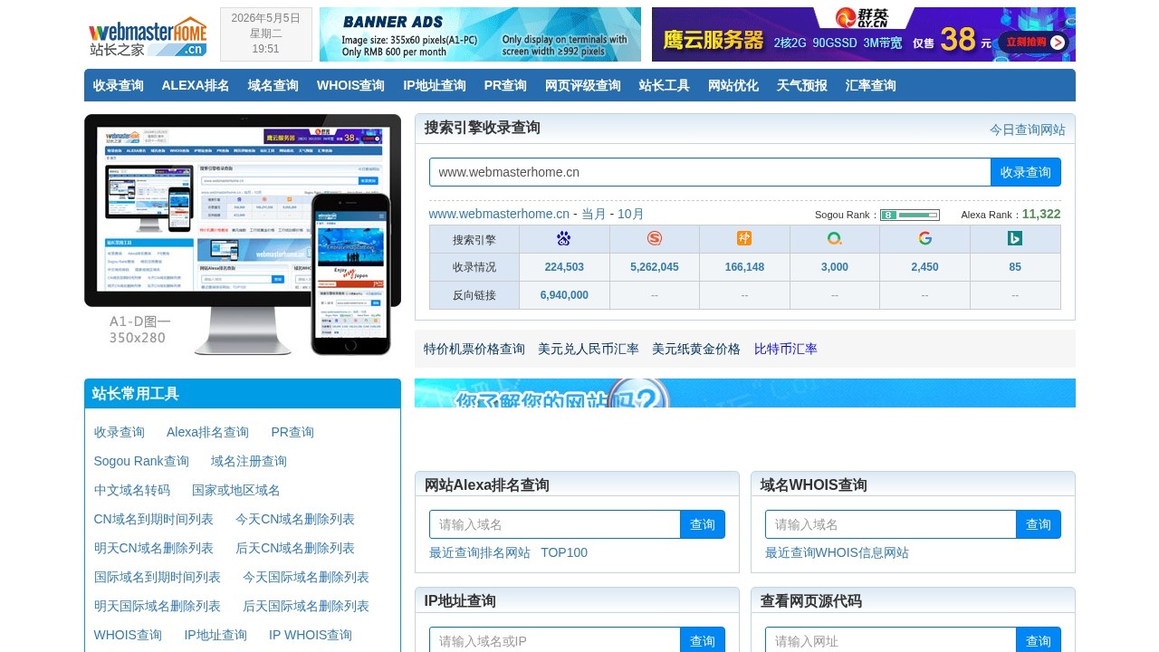Click index count 166,148
The height and width of the screenshot is (652, 1159).
pos(744,267)
